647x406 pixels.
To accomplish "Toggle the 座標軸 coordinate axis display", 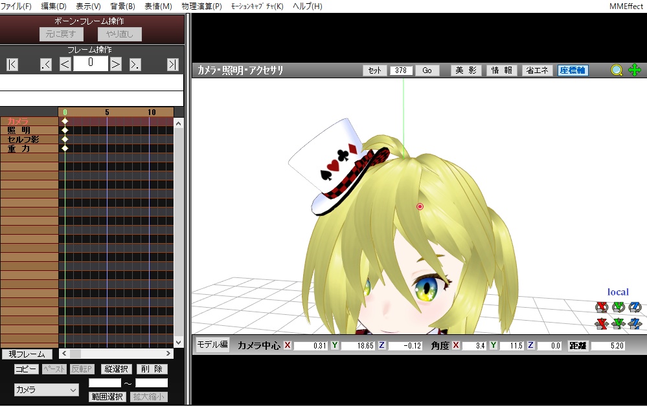I will (x=572, y=70).
